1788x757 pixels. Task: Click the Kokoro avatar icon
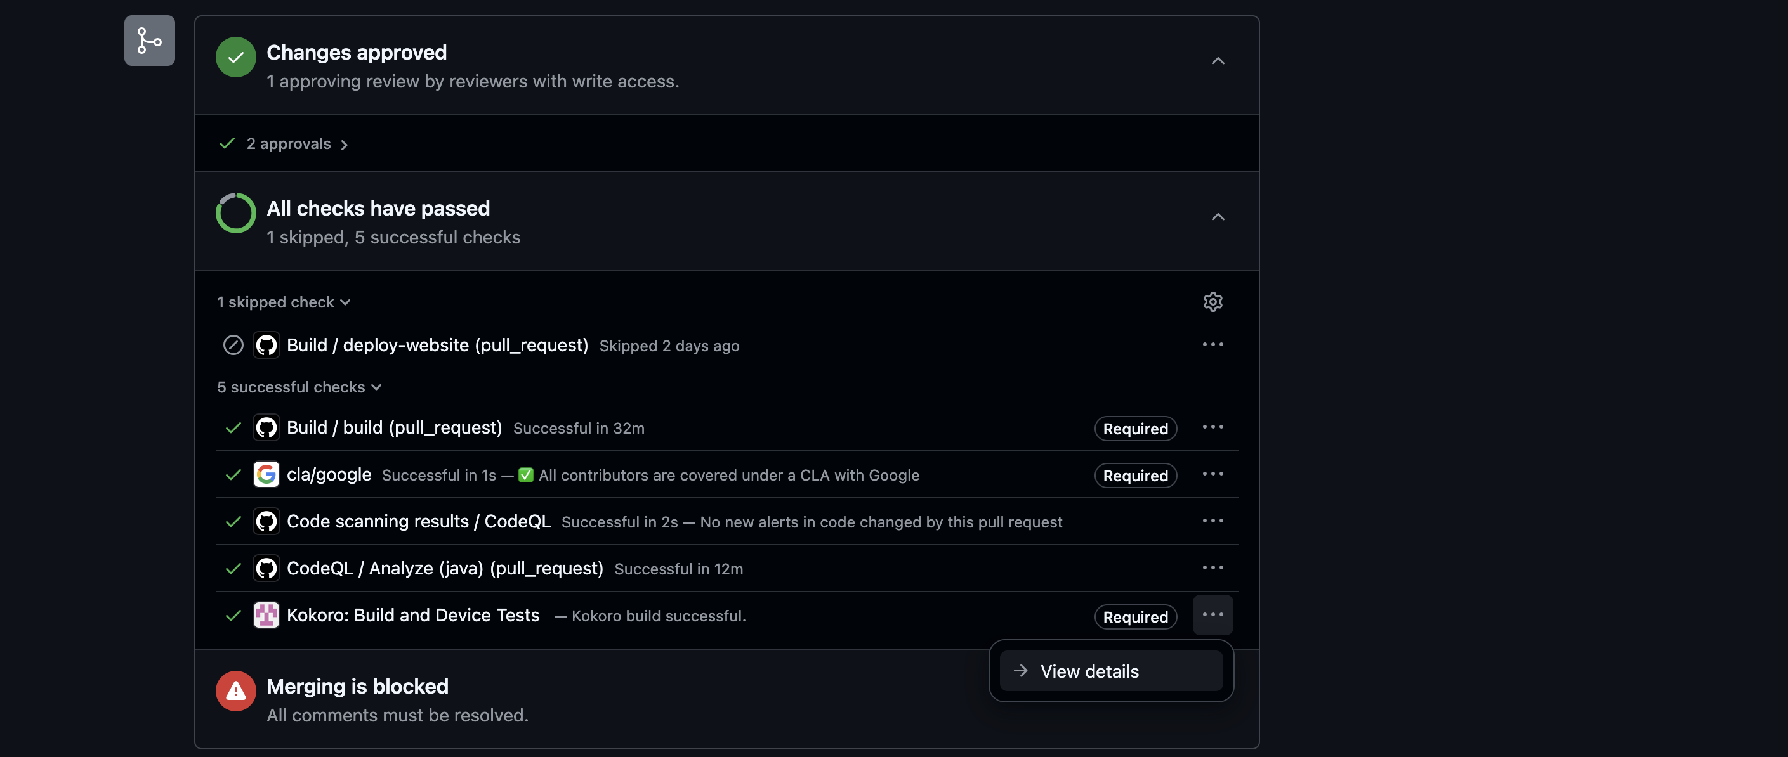(266, 616)
